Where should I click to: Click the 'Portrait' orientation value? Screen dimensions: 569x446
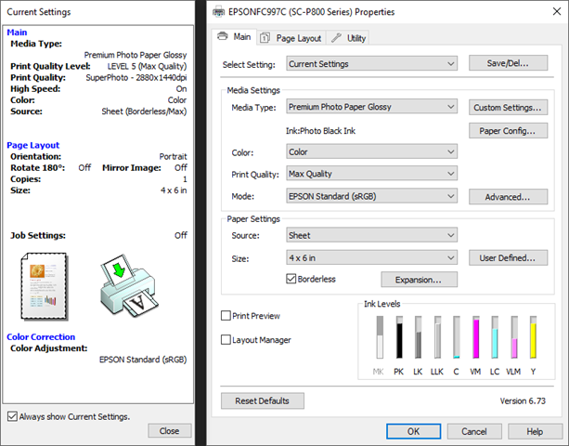click(x=173, y=156)
